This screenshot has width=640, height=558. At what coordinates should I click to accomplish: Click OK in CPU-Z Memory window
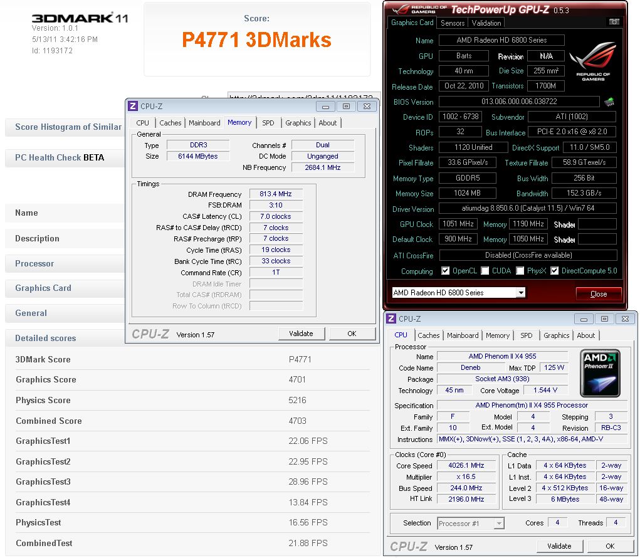tap(352, 334)
